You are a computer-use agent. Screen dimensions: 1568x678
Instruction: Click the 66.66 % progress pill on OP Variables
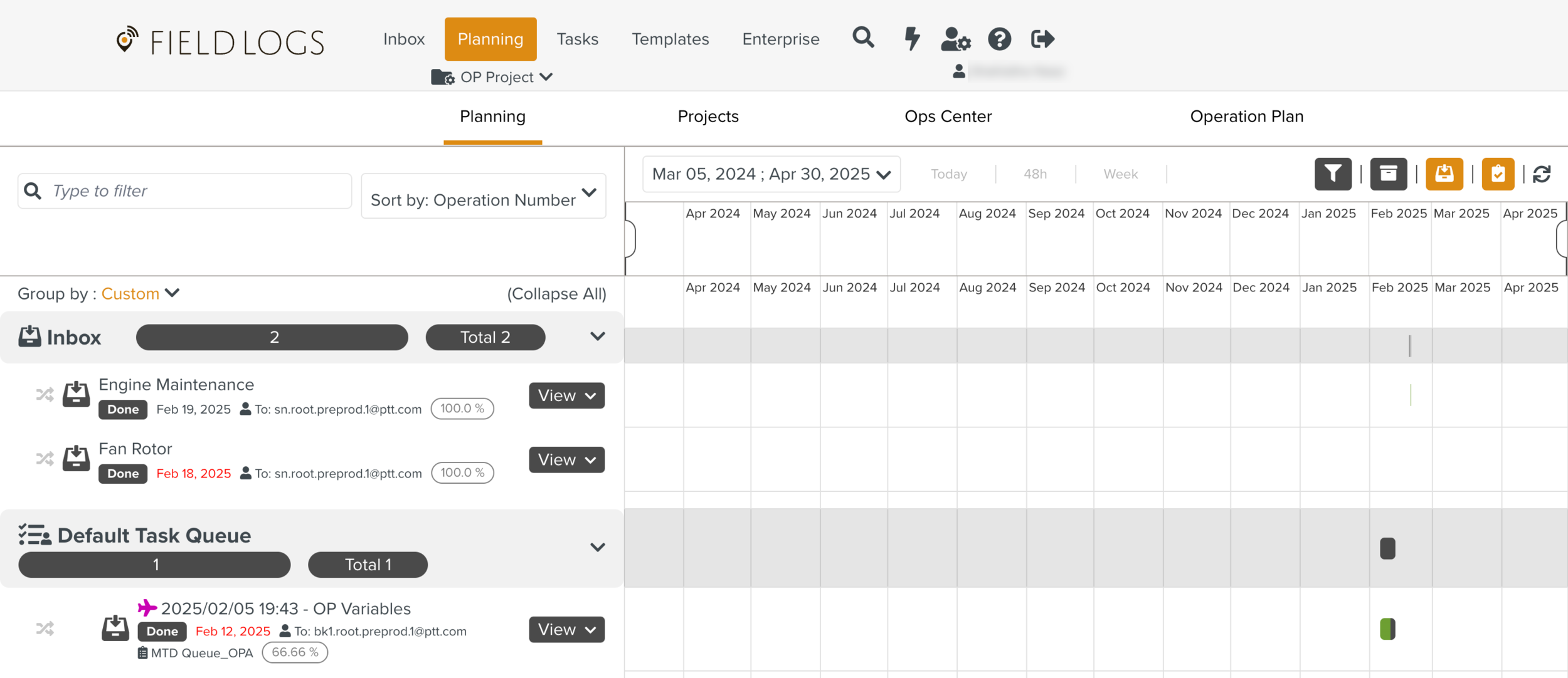[295, 652]
